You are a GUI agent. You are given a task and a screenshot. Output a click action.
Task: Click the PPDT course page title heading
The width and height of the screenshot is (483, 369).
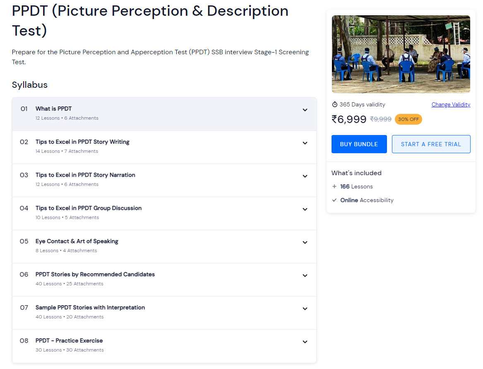pos(150,21)
